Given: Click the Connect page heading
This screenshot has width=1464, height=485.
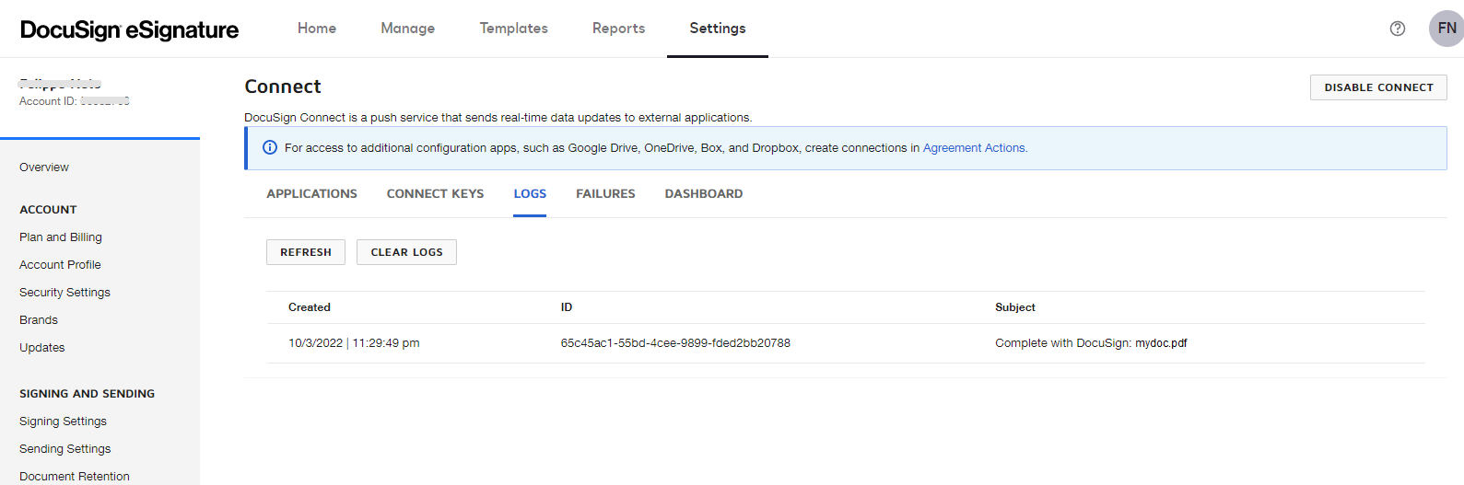Looking at the screenshot, I should [x=283, y=87].
